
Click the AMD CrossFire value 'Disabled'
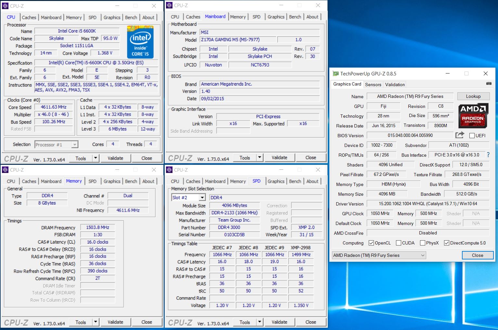tap(428, 233)
